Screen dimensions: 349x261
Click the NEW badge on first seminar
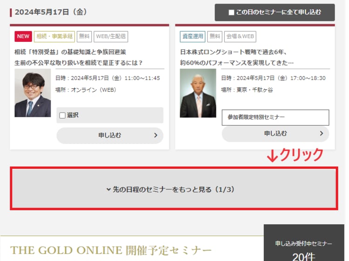pyautogui.click(x=23, y=37)
